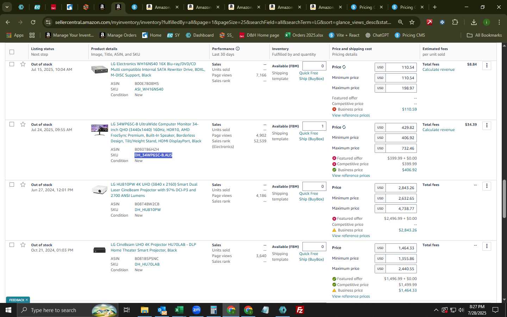Bookmark this page with the star icon
Screen dimensions: 507x317
412,22
